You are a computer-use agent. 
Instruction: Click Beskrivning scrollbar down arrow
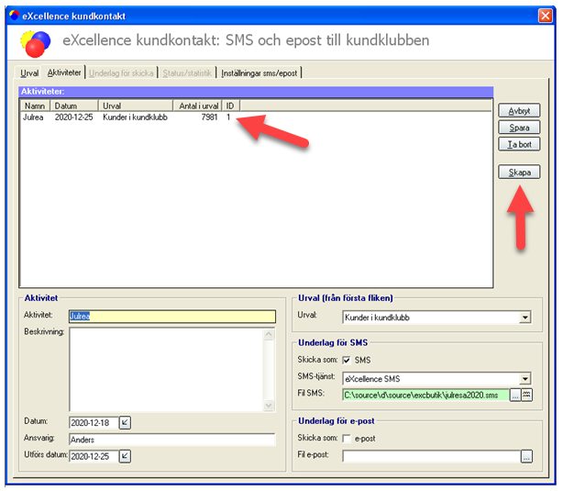pyautogui.click(x=269, y=405)
